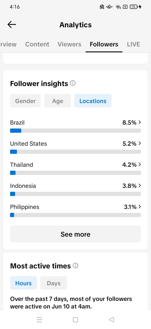Tap the Android home square icon

[x=75, y=319]
